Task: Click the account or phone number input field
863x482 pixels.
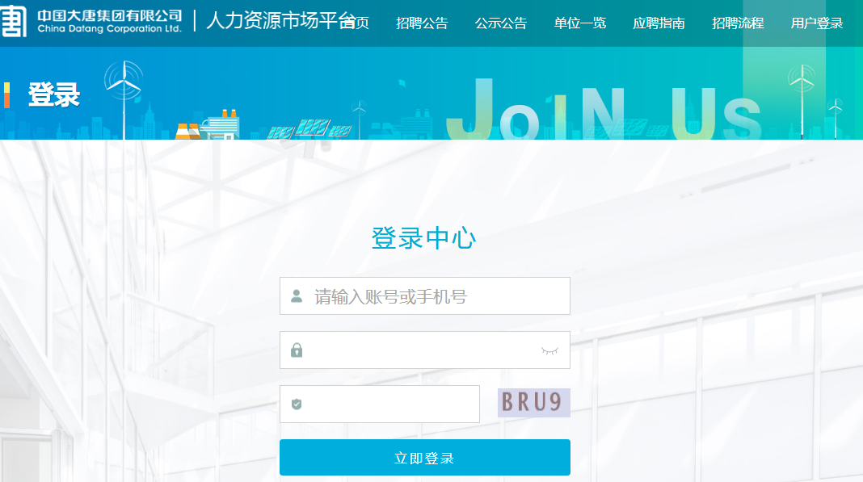Action: (x=424, y=295)
